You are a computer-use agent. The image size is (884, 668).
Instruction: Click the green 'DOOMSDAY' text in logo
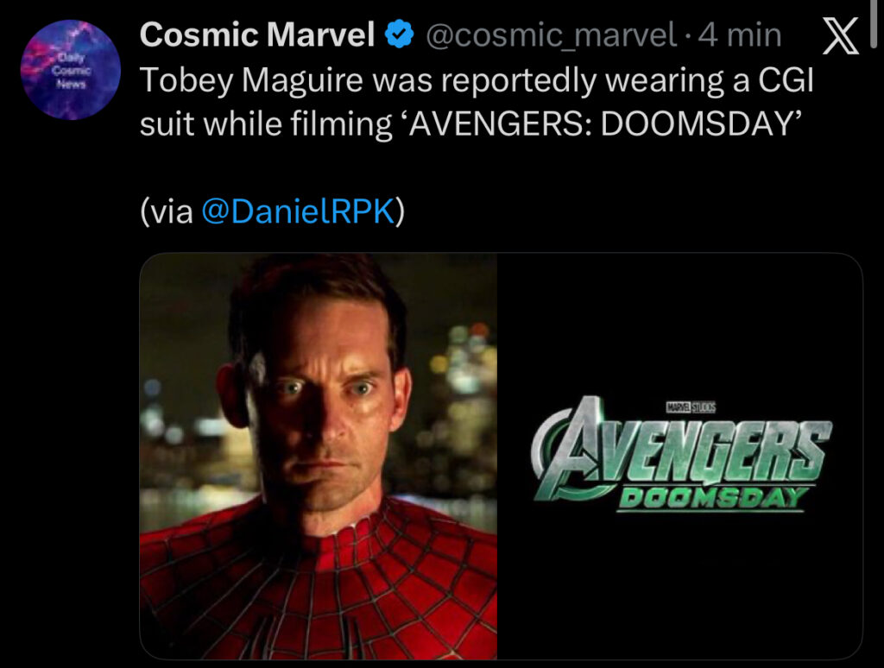pyautogui.click(x=712, y=497)
